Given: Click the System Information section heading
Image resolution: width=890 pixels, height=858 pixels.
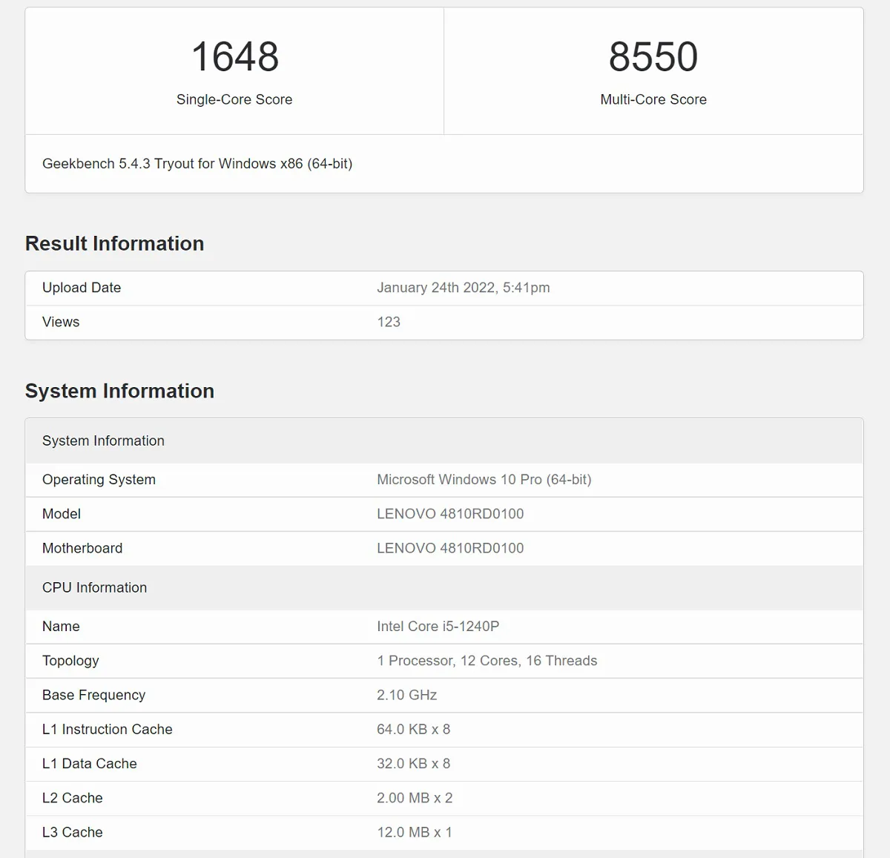Looking at the screenshot, I should pos(119,391).
